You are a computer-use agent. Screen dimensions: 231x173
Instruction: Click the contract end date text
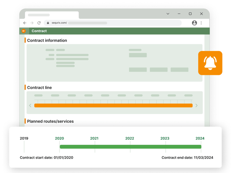click(187, 158)
